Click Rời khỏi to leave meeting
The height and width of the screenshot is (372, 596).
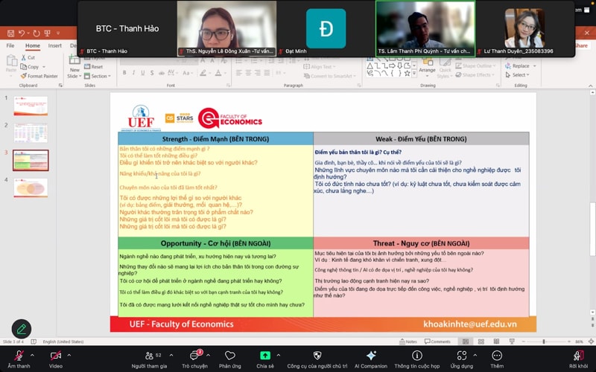click(x=577, y=356)
